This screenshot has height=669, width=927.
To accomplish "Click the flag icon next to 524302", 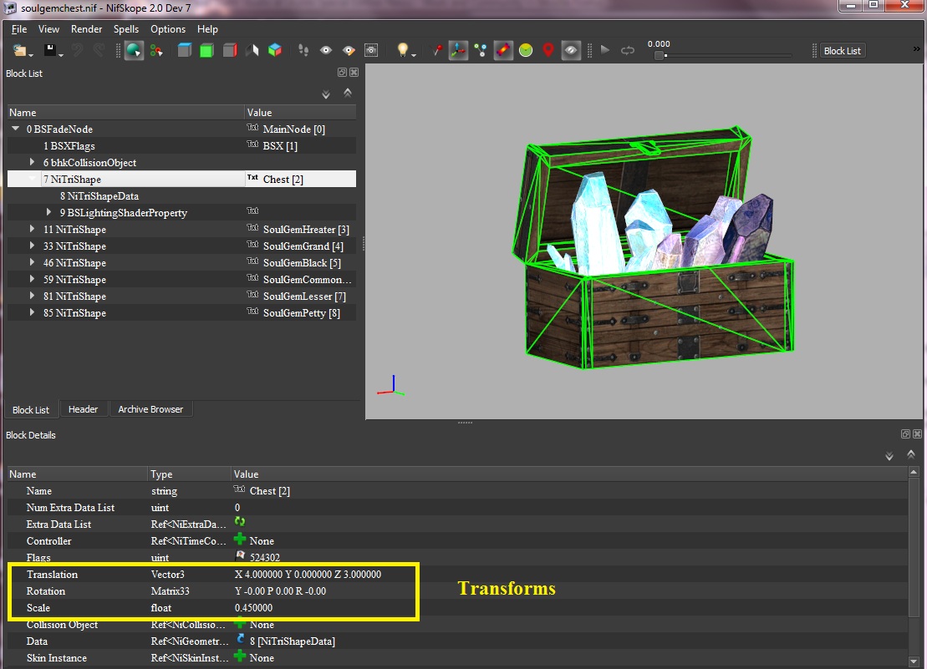I will tap(240, 555).
